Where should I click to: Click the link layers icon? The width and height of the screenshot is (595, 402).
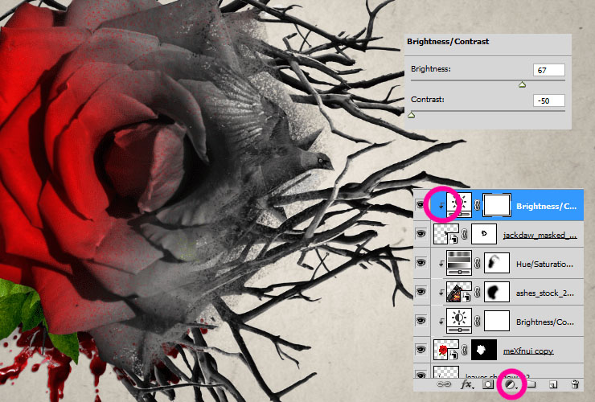pyautogui.click(x=444, y=386)
